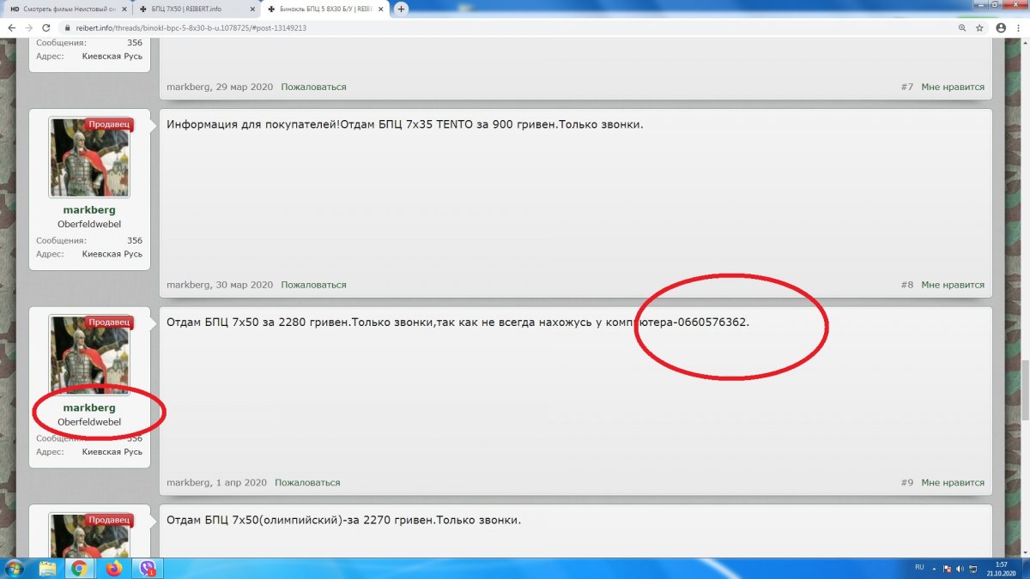Open permalink #9
1030x579 pixels.
[907, 483]
